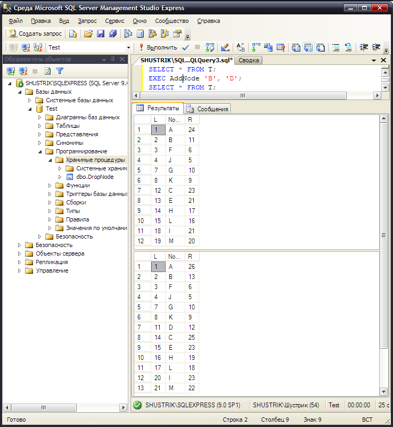Comment out the selected lines icon
This screenshot has height=427, width=393.
[336, 47]
